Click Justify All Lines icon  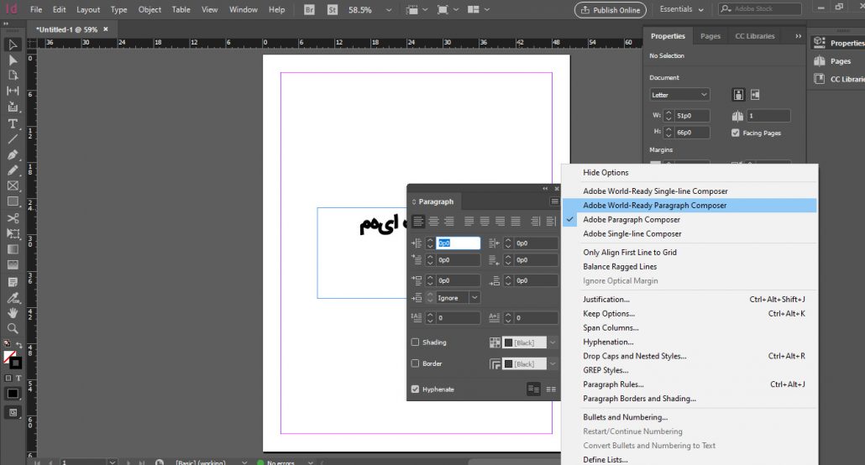pos(516,222)
